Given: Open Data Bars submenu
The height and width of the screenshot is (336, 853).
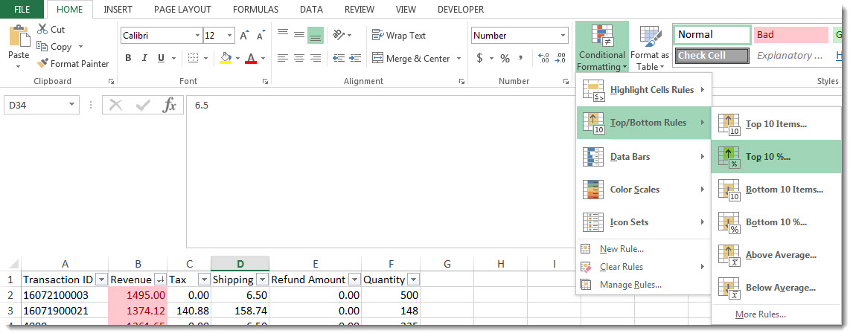Looking at the screenshot, I should tap(644, 157).
